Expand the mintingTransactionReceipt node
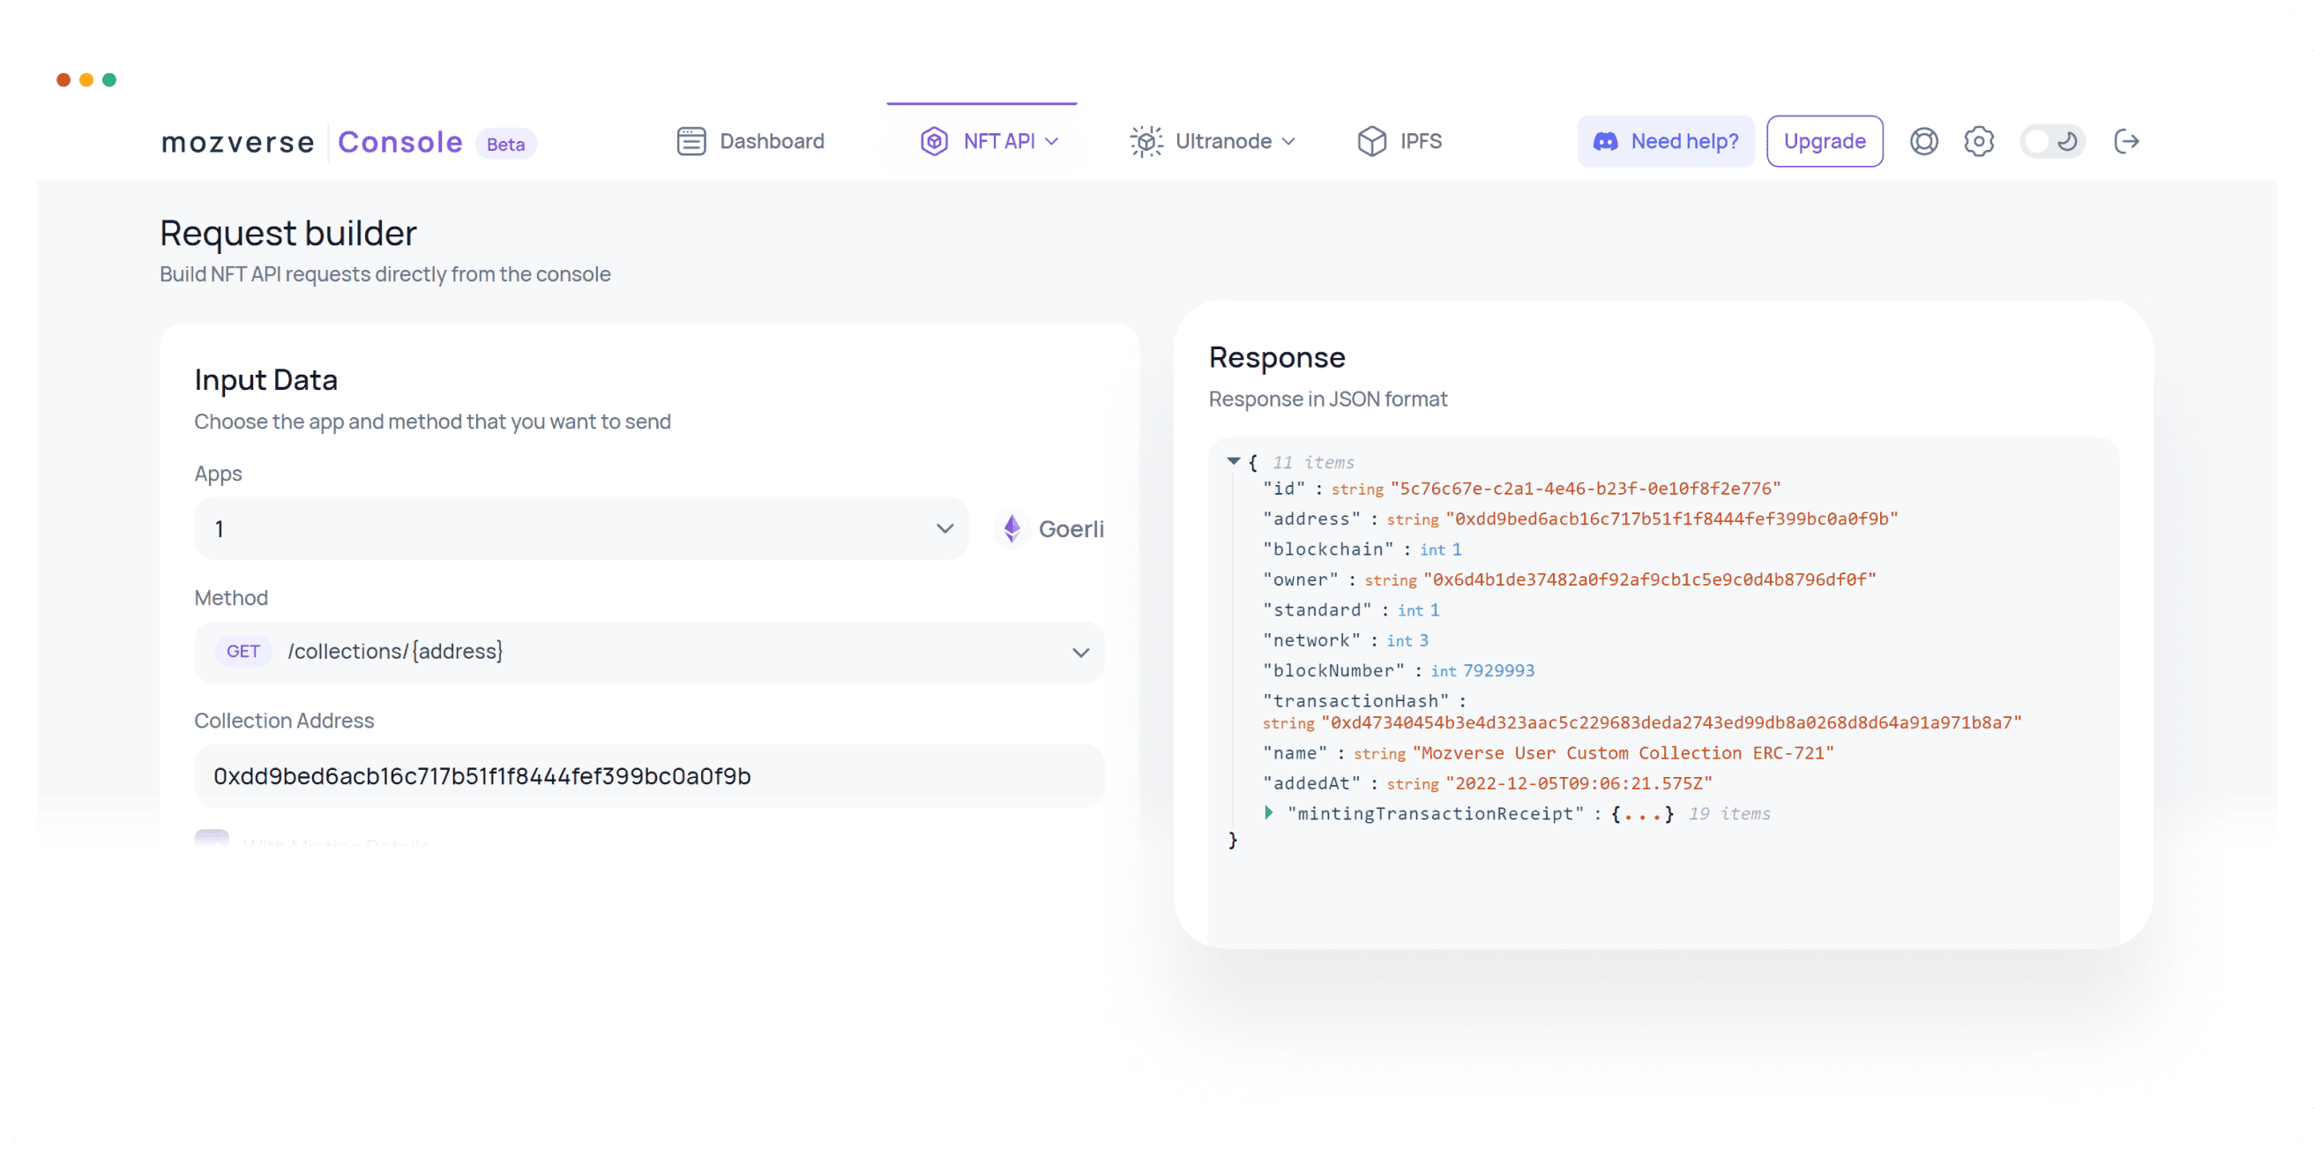This screenshot has height=1158, width=2314. click(1268, 812)
